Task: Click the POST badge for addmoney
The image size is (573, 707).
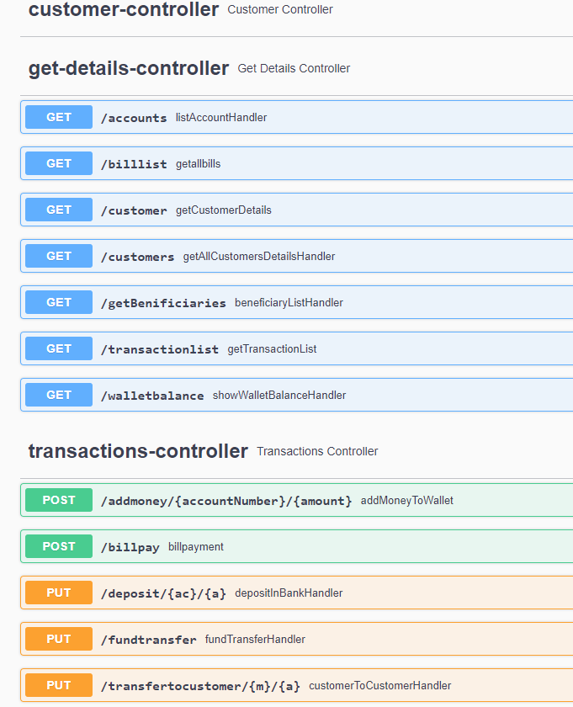Action: [x=59, y=500]
